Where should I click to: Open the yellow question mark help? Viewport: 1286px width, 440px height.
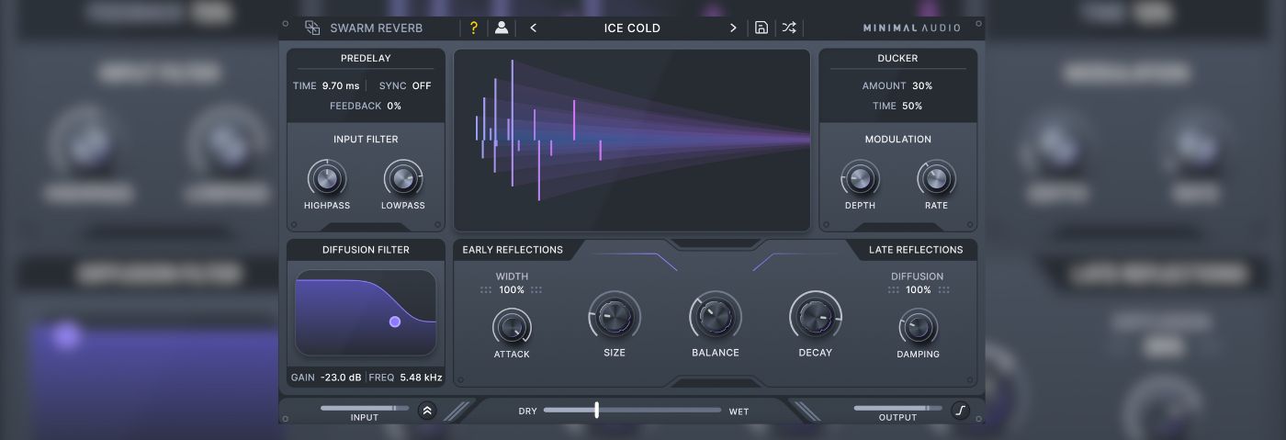(x=474, y=28)
